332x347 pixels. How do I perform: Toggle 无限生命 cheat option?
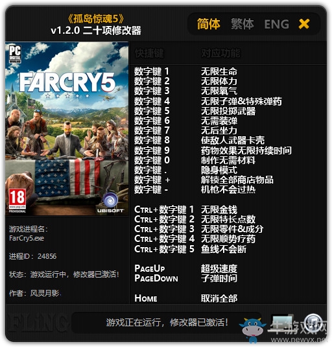219,71
